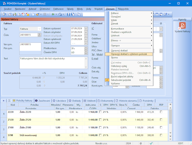The height and width of the screenshot is (145, 192).
Task: Click the POHODA application icon in title bar
Action: pyautogui.click(x=4, y=3)
